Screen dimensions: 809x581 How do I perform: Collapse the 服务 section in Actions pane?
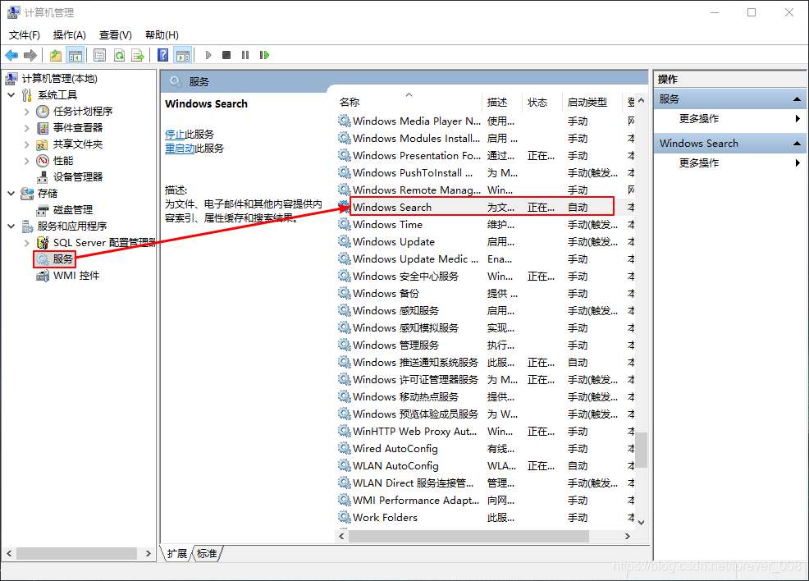click(797, 99)
